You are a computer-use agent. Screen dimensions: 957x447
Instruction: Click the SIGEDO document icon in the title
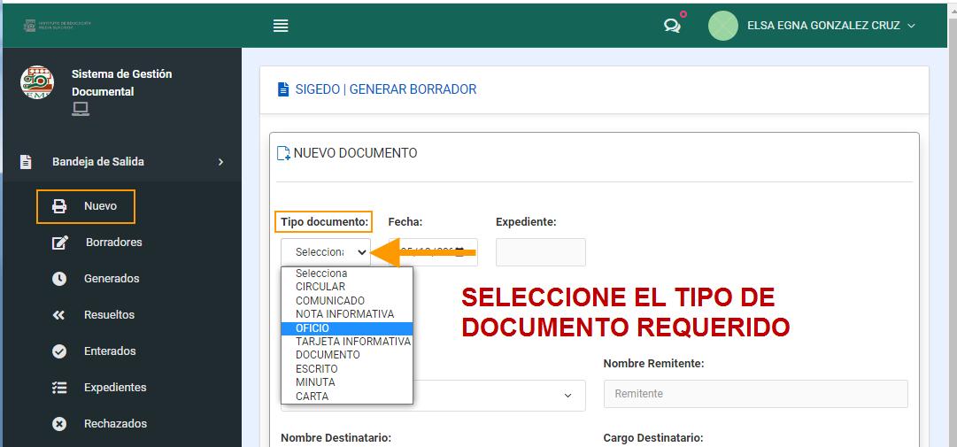(x=283, y=89)
